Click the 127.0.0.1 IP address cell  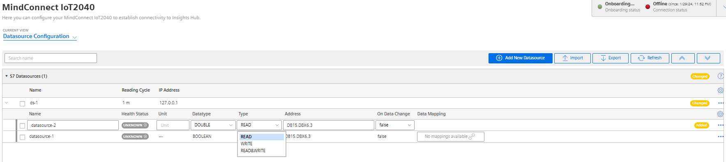(168, 103)
